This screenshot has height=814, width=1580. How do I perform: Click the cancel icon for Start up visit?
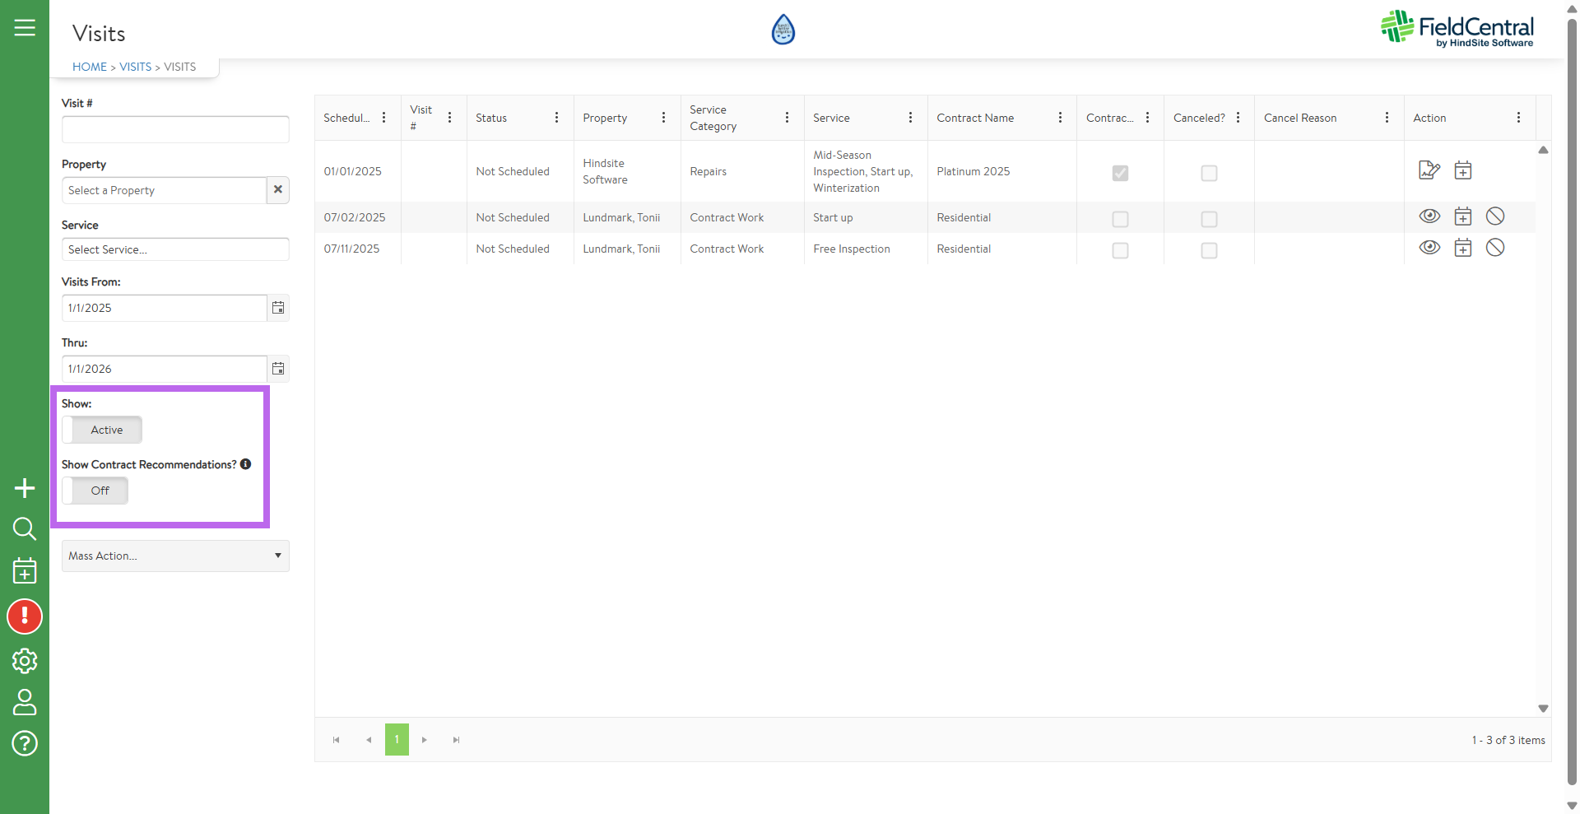(1495, 216)
